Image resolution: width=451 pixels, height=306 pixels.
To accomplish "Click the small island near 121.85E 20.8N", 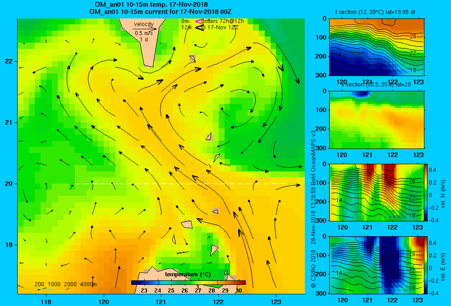I will pyautogui.click(x=209, y=137).
